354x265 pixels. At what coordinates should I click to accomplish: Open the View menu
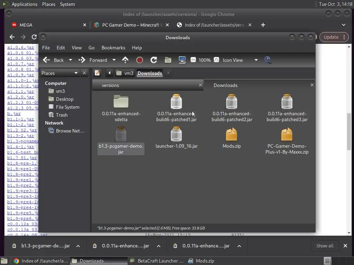pos(77,48)
